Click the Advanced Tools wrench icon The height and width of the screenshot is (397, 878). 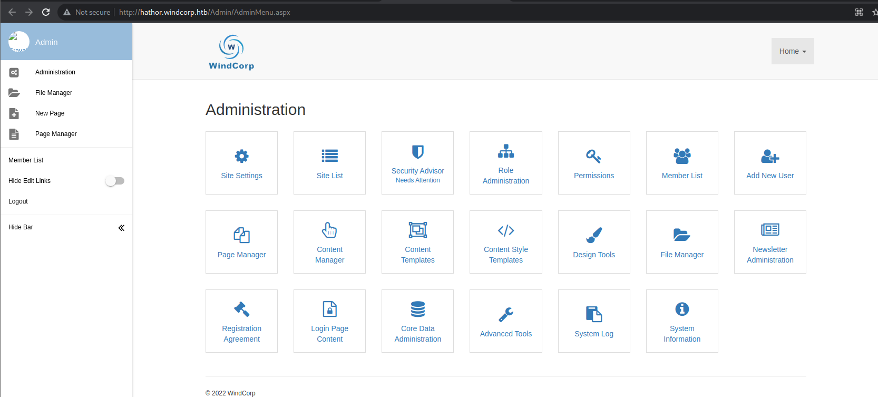coord(505,314)
